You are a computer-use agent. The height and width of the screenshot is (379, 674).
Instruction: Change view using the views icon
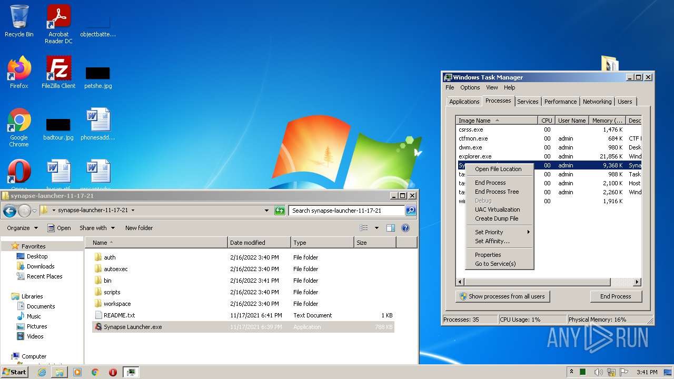[x=363, y=228]
